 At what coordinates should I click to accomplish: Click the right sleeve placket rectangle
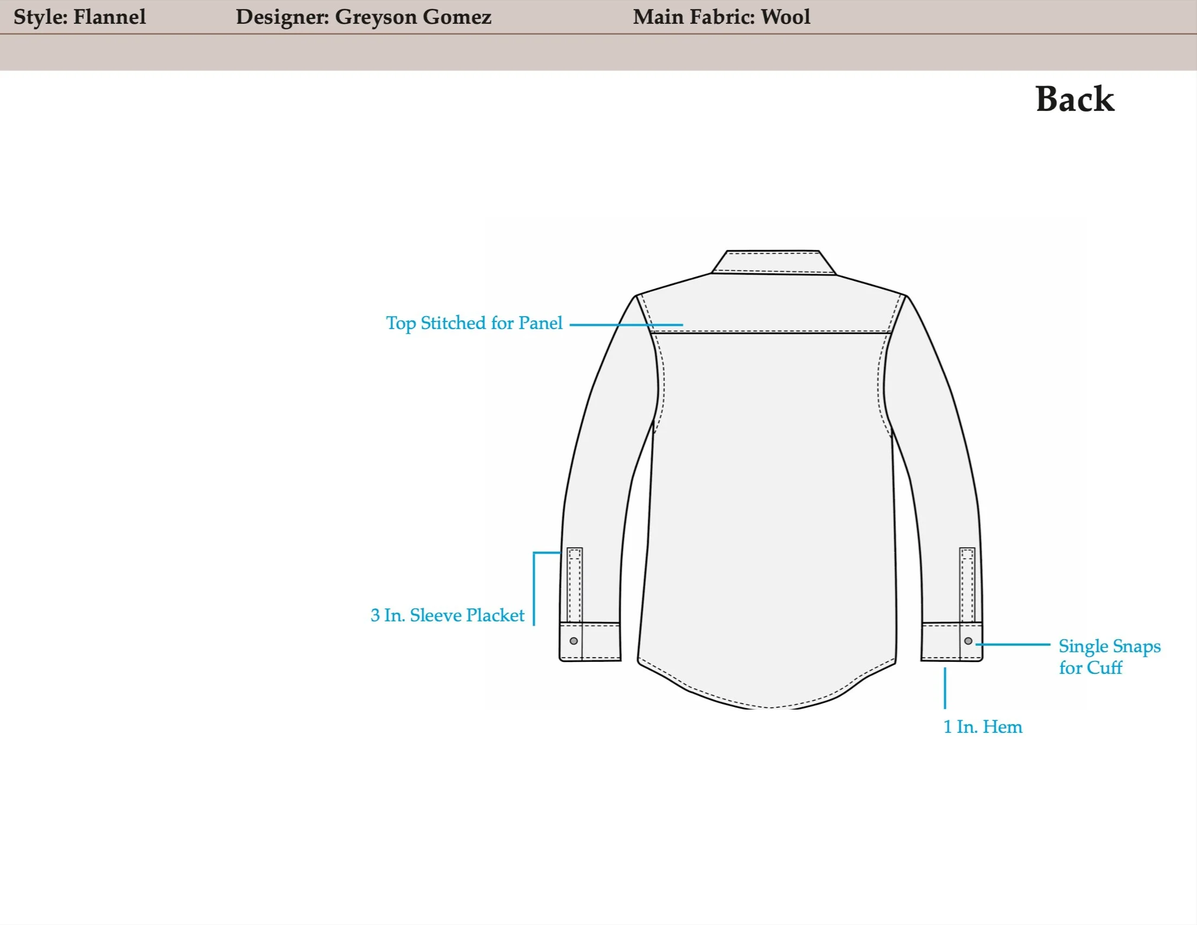(968, 584)
